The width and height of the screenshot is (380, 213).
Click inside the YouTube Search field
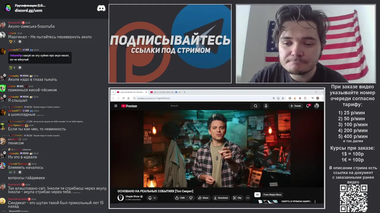209,106
